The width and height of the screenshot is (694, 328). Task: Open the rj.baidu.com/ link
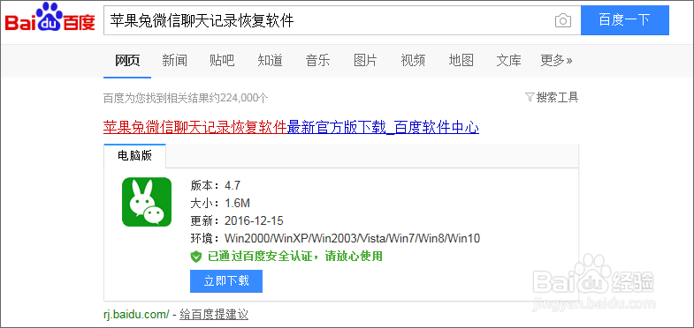click(x=136, y=315)
